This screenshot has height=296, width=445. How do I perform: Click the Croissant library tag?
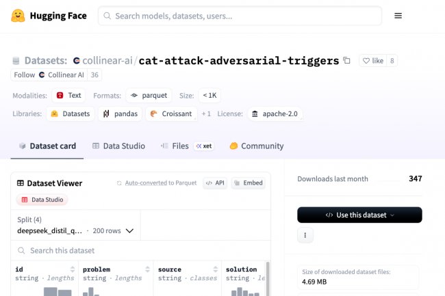coord(171,114)
